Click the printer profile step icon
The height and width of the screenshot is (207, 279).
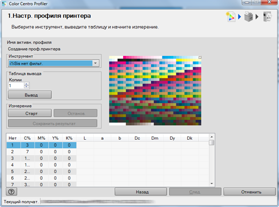[230, 17]
